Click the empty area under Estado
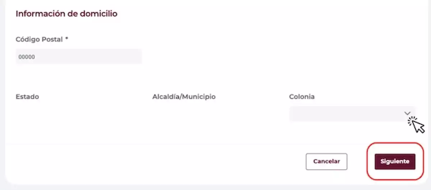Image resolution: width=431 pixels, height=190 pixels. pos(79,114)
